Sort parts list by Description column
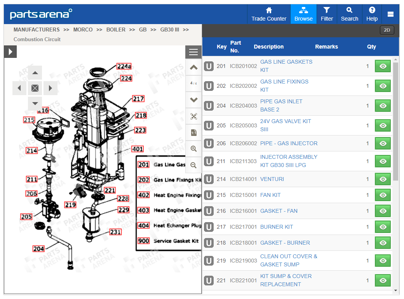404x299 pixels. [269, 47]
